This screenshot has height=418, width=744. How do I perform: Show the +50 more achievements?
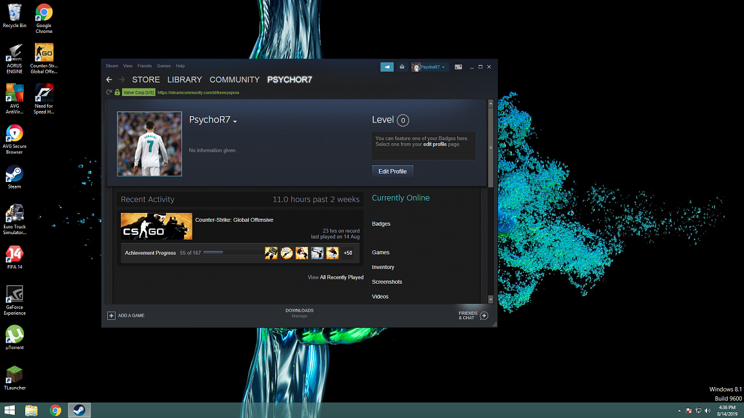coord(348,253)
